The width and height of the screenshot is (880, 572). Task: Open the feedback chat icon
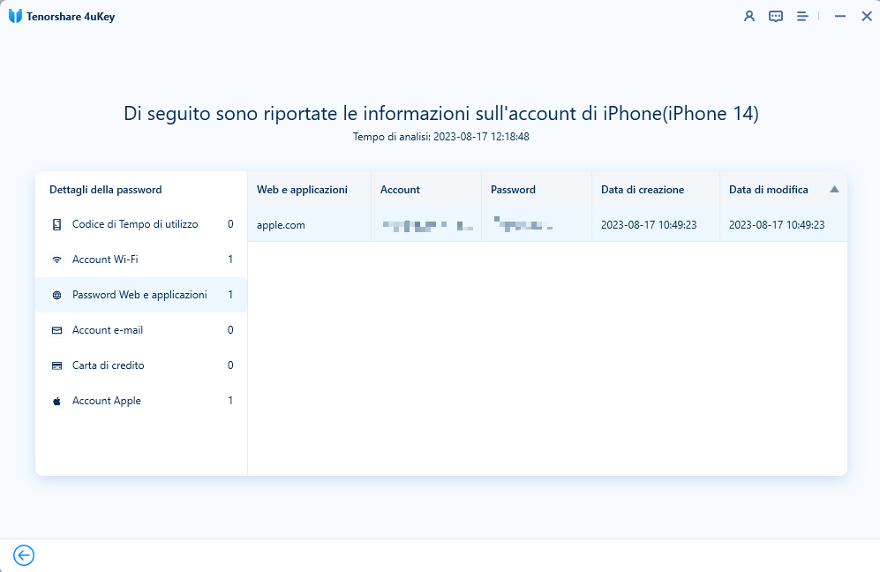[776, 16]
